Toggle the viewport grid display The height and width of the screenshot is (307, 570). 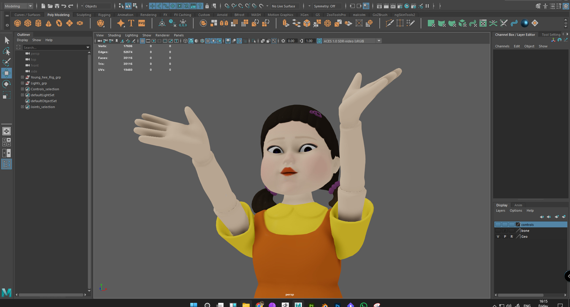tap(142, 41)
